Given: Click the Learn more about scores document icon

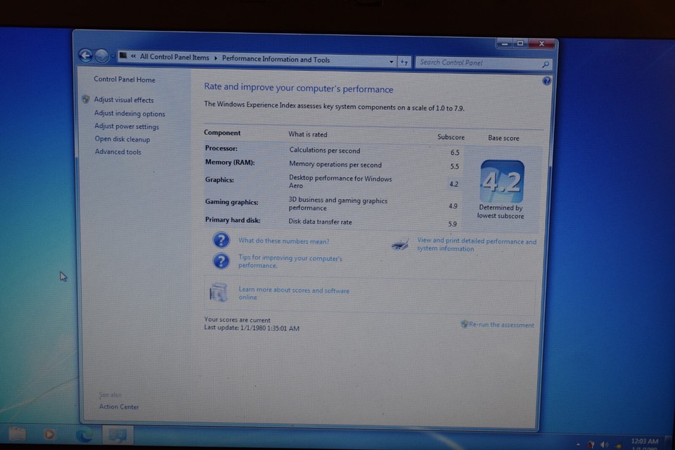Looking at the screenshot, I should point(218,292).
